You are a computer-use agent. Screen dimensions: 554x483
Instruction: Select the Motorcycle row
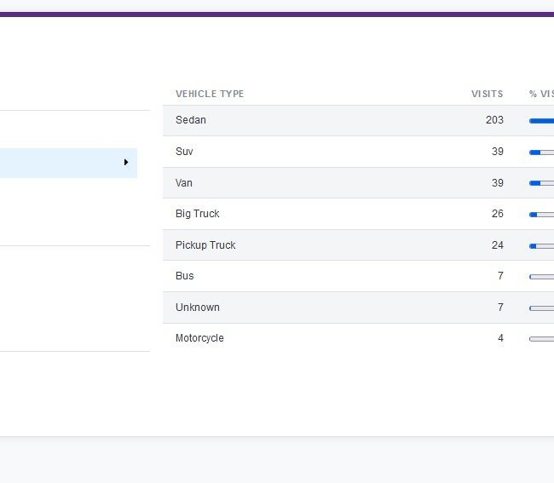click(x=358, y=338)
